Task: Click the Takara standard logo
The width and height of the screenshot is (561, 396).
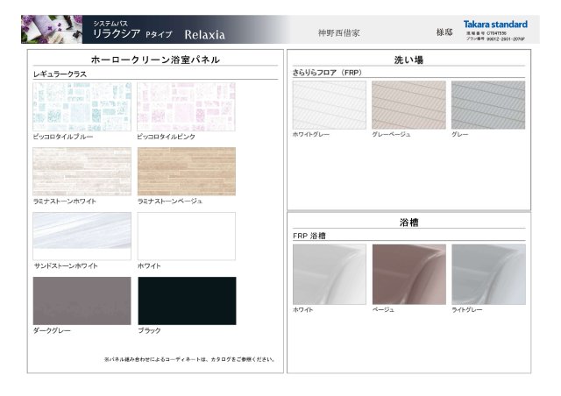Action: pyautogui.click(x=495, y=25)
